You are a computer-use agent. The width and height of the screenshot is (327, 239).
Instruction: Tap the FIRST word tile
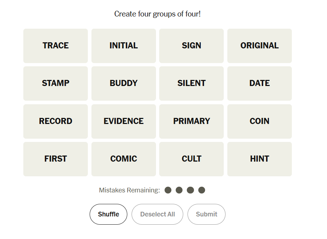56,159
